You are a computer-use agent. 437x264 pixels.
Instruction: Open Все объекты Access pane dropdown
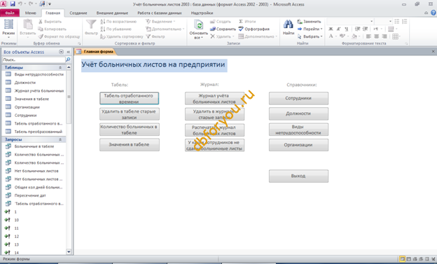pyautogui.click(x=62, y=52)
